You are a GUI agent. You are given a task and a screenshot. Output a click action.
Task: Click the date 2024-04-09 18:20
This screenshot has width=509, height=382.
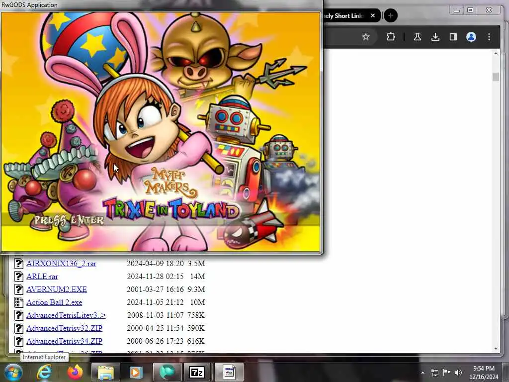coord(155,264)
